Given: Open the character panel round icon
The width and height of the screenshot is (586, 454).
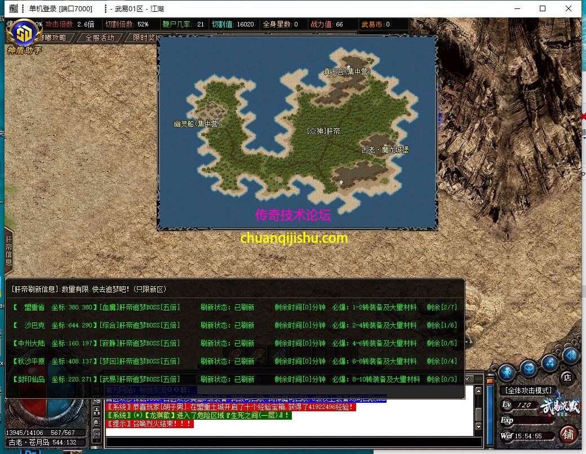Looking at the screenshot, I should point(507,372).
